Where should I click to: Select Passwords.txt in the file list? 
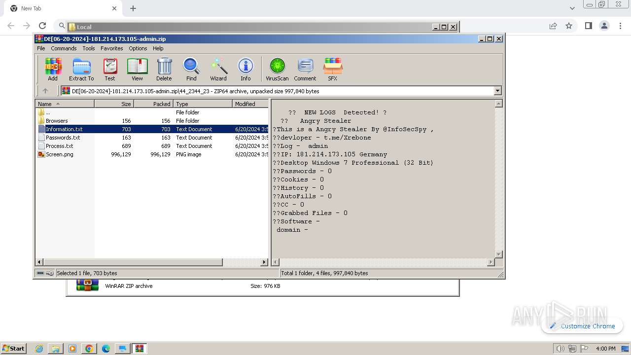click(153, 138)
